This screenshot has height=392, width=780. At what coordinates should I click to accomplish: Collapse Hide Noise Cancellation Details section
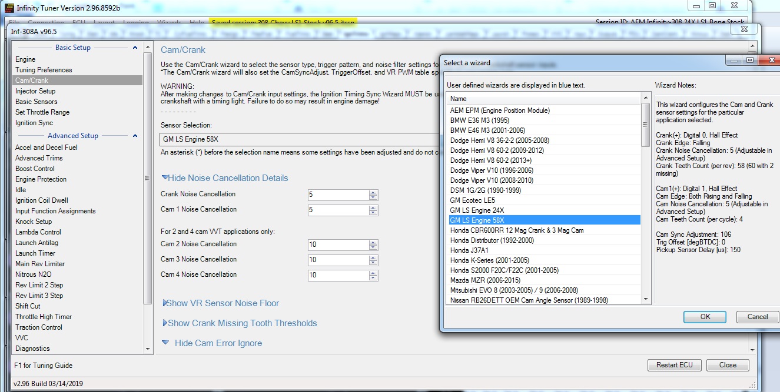pyautogui.click(x=224, y=178)
